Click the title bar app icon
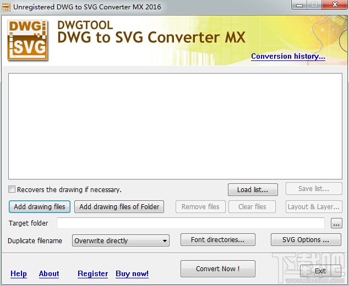The width and height of the screenshot is (349, 286). coord(6,7)
